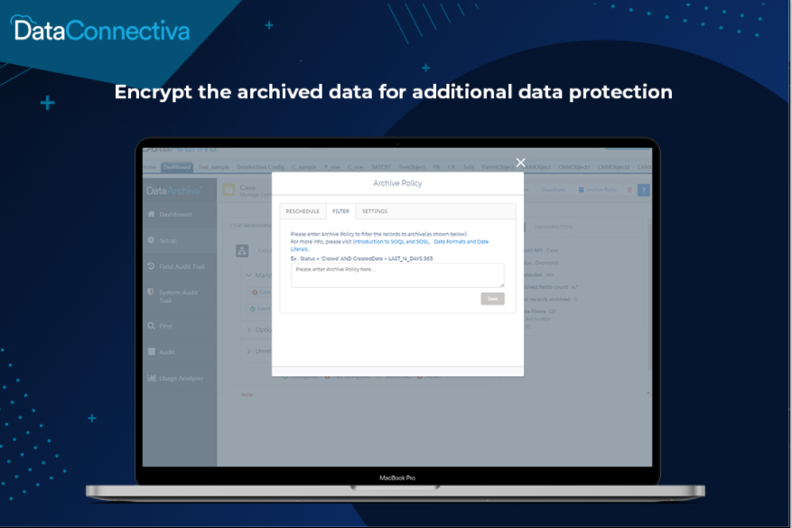792x528 pixels.
Task: Open the Test_sample navigation tab
Action: point(213,167)
